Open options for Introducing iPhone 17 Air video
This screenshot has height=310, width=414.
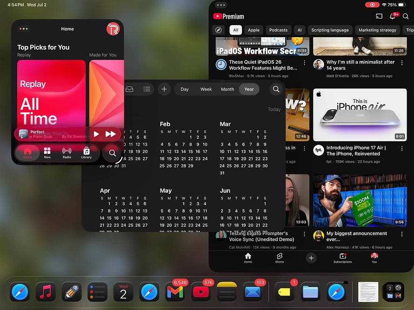click(x=402, y=149)
